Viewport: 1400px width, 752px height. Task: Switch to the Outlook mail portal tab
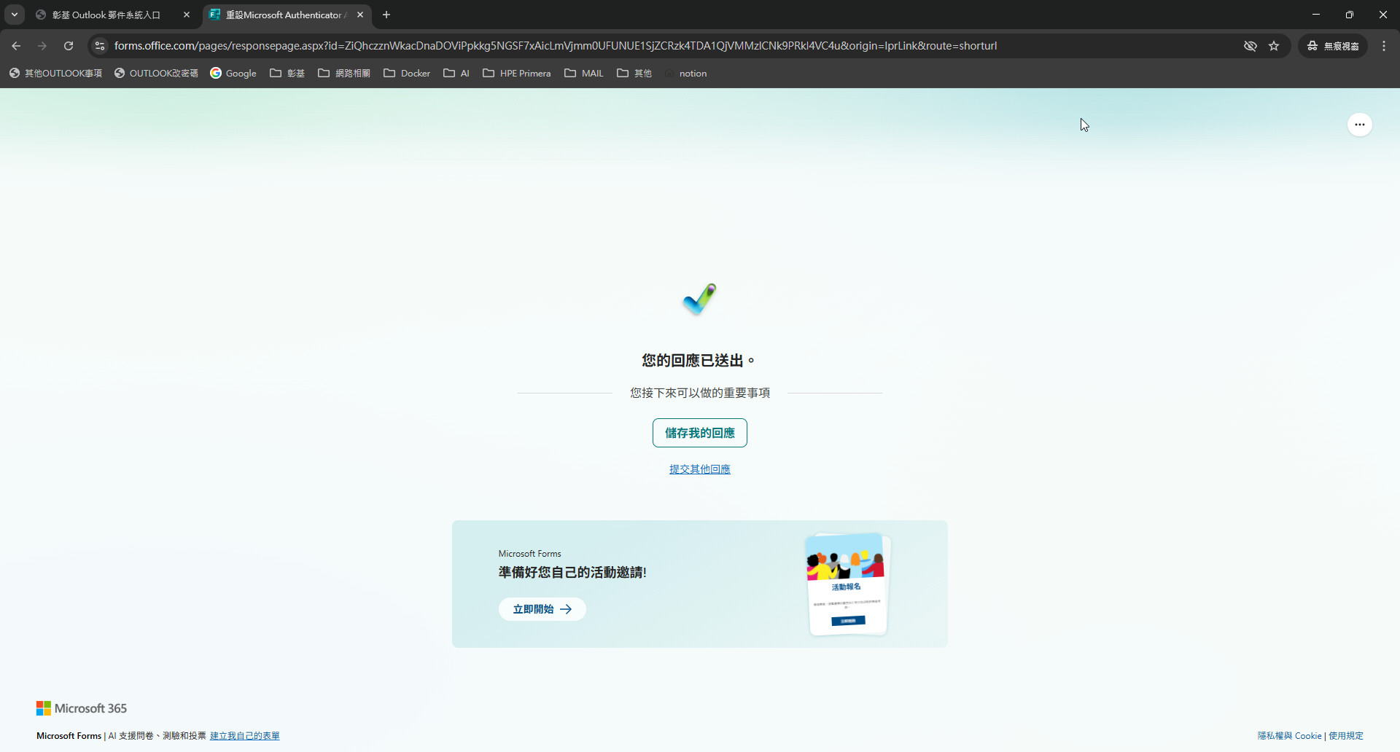click(106, 15)
